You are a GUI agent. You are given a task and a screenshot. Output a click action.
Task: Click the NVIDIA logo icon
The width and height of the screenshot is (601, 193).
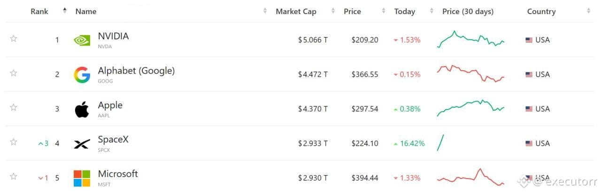(82, 40)
